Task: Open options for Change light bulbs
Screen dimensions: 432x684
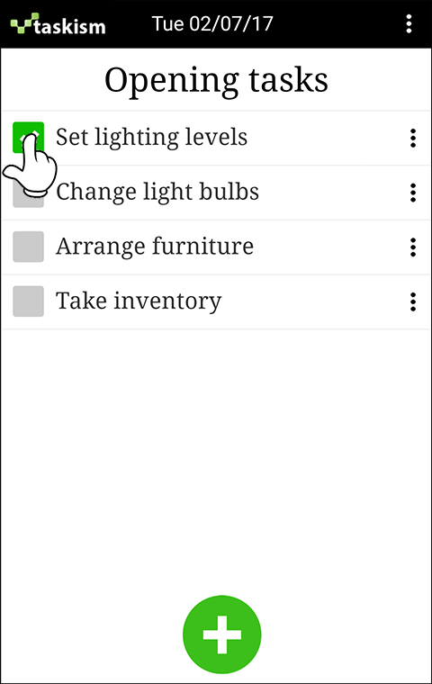Action: tap(413, 193)
